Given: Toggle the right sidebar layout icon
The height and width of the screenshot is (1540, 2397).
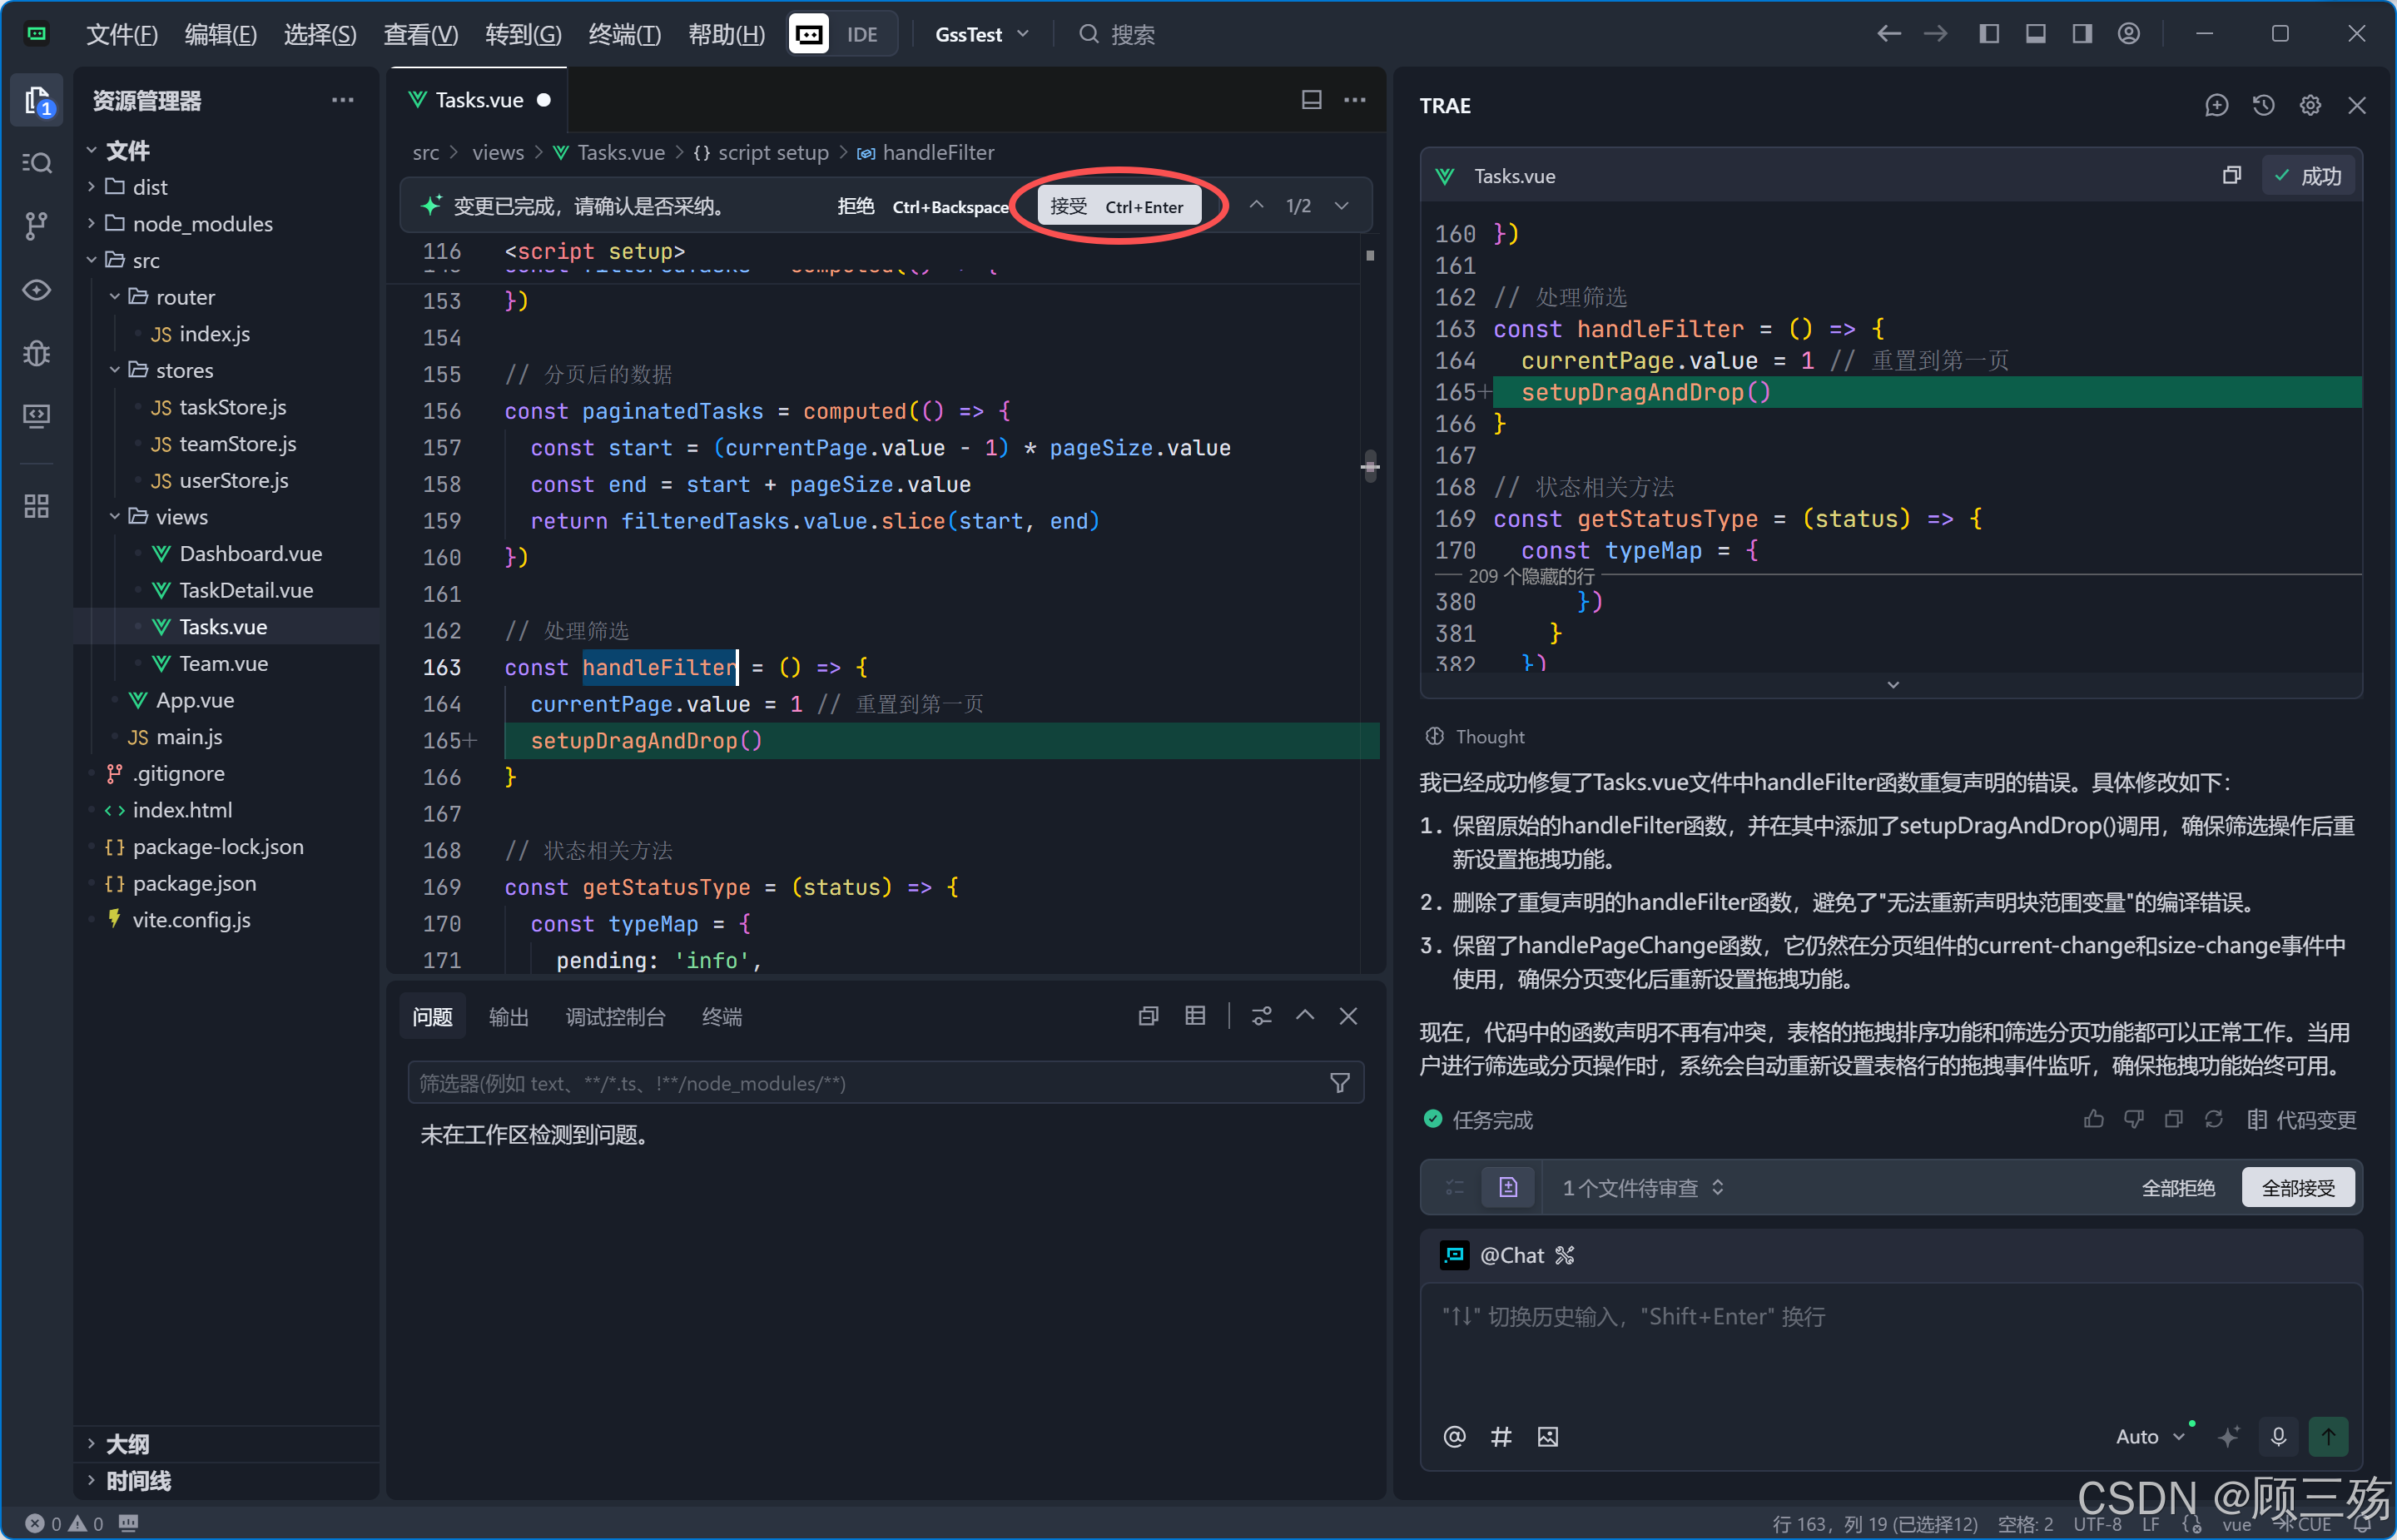Looking at the screenshot, I should [x=2082, y=34].
